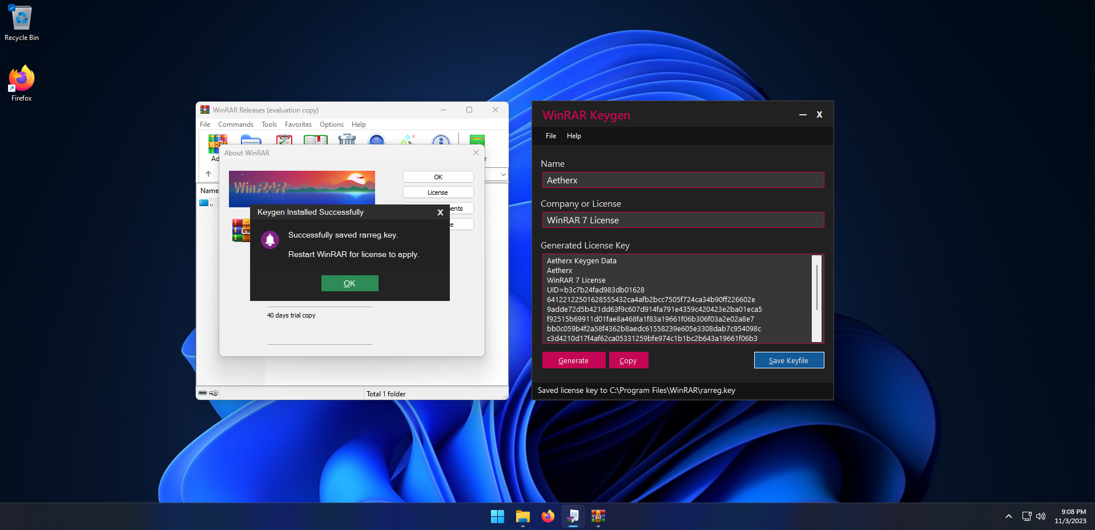Click the volume speaker icon in tray
The width and height of the screenshot is (1095, 530).
[x=1041, y=516]
